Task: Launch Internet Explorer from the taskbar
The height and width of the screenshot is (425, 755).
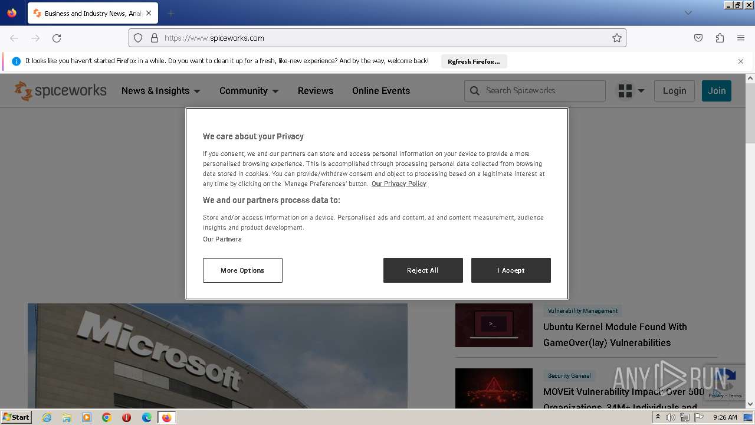Action: coord(47,417)
